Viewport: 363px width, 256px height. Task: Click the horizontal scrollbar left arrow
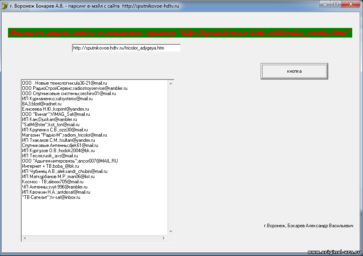(25, 238)
